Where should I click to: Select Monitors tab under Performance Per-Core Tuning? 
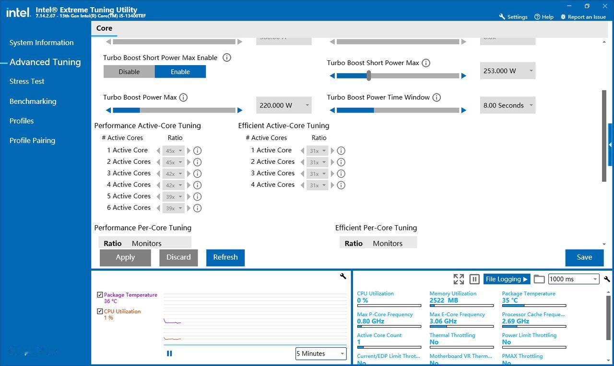click(x=147, y=243)
